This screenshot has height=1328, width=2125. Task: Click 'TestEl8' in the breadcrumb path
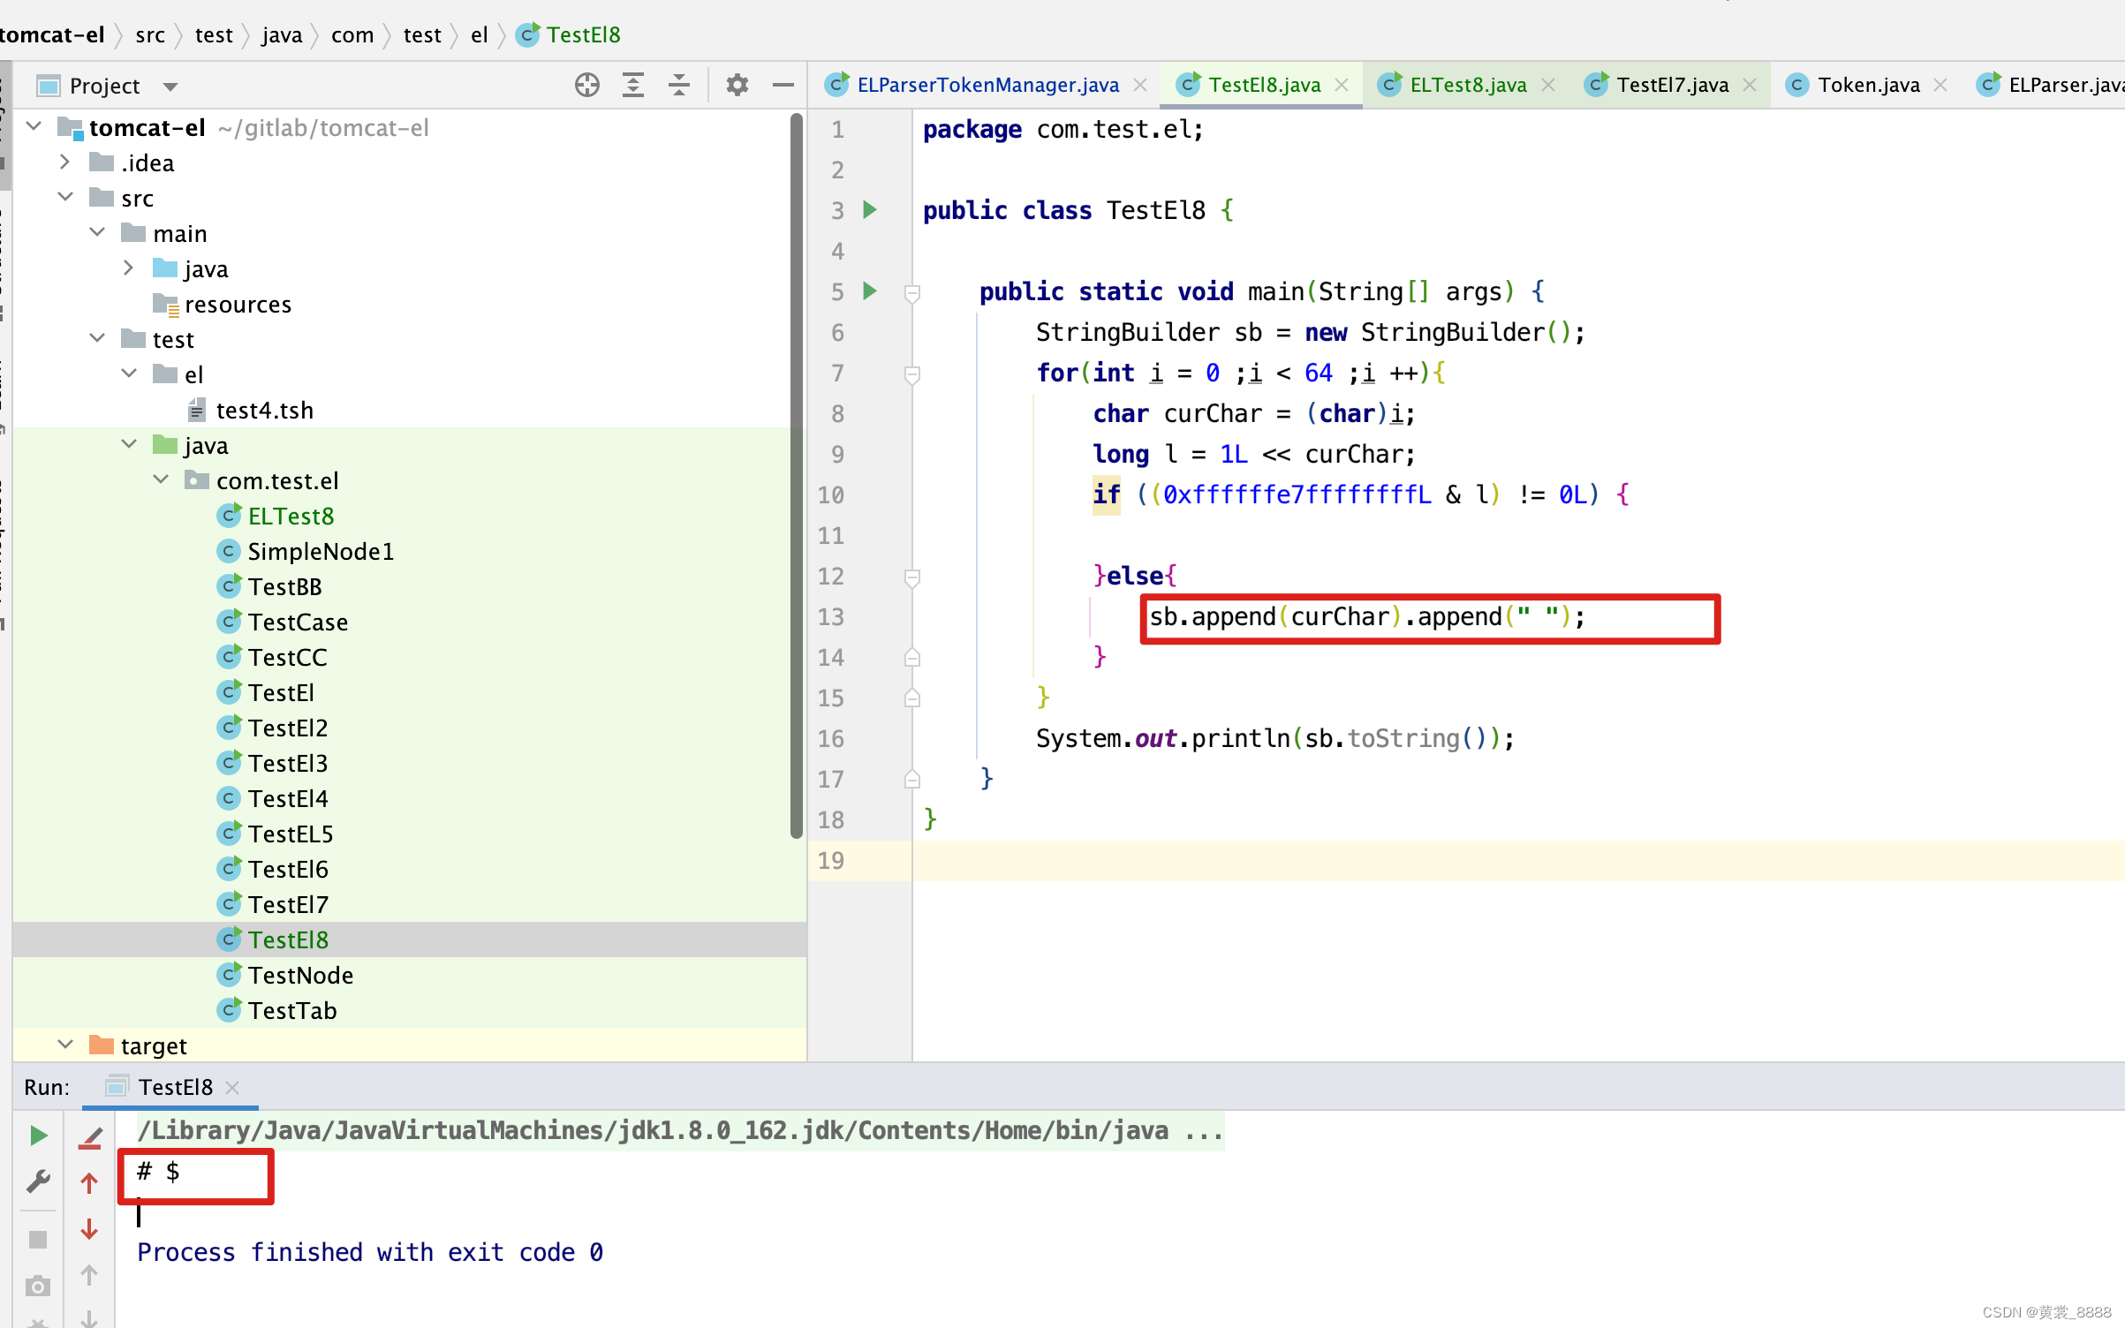tap(583, 35)
